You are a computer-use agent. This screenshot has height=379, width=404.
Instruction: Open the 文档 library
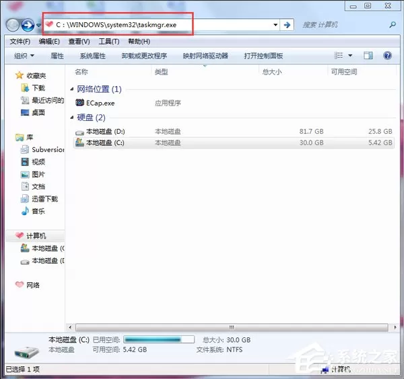[33, 187]
